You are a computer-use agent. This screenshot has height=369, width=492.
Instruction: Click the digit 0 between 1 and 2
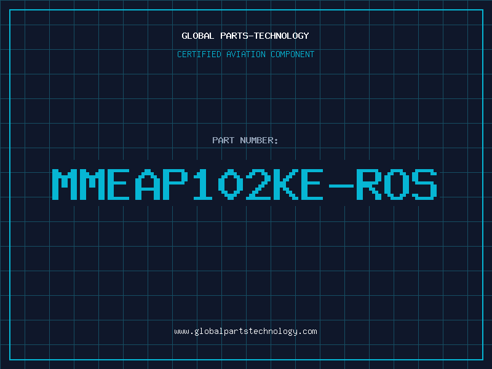tap(231, 184)
